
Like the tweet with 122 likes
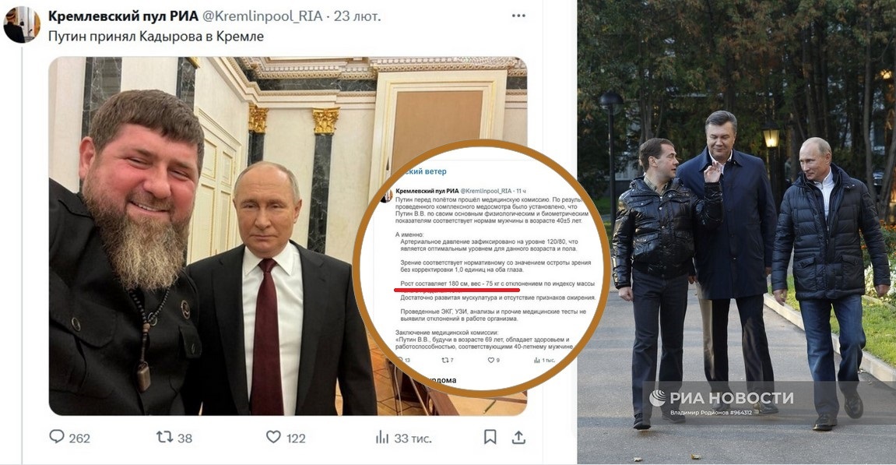[x=274, y=438]
